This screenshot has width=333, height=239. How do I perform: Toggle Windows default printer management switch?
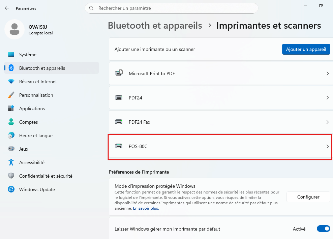click(323, 229)
